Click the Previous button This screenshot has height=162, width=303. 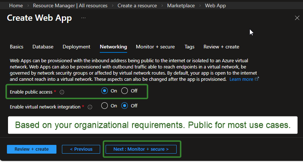click(81, 149)
